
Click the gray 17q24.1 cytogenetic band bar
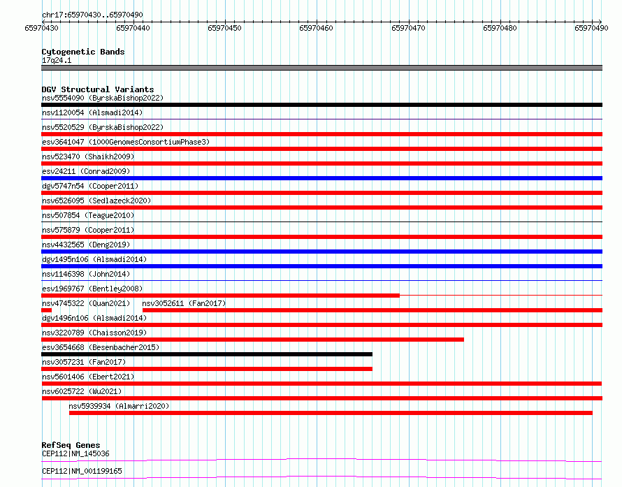click(x=321, y=68)
